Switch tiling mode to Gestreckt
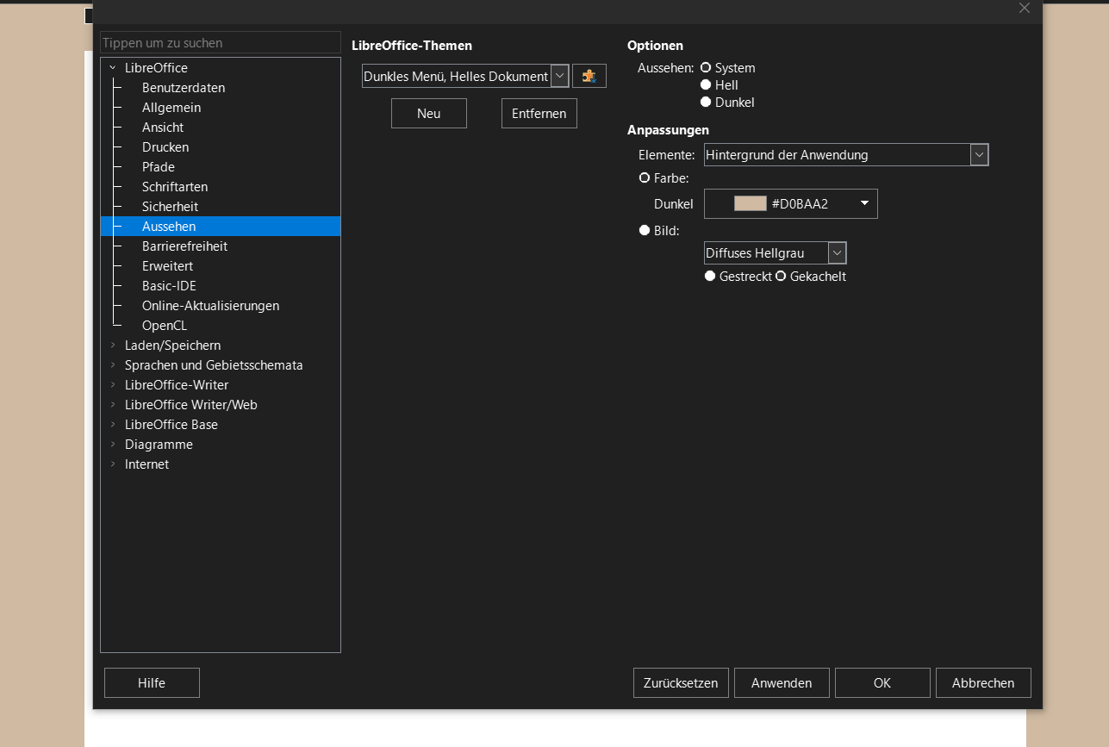Image resolution: width=1109 pixels, height=747 pixels. coord(710,276)
